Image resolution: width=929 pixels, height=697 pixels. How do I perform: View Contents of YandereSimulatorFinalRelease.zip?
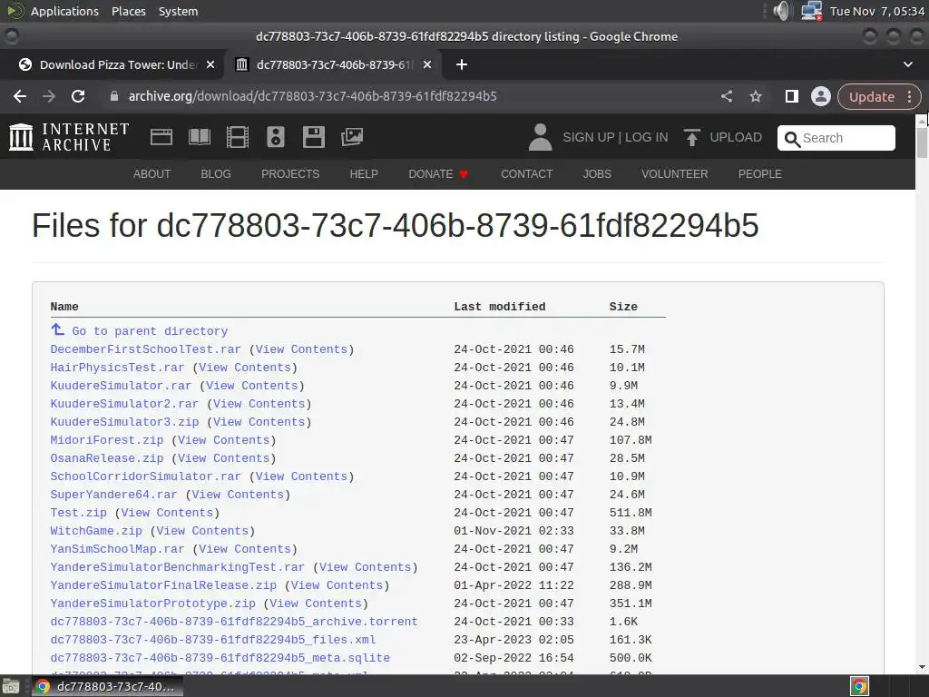(337, 585)
